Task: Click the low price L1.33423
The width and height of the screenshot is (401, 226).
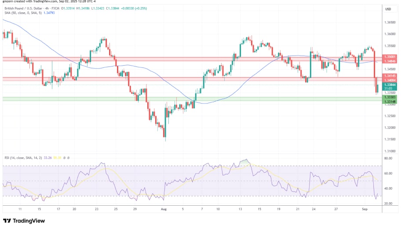Action: coord(98,8)
